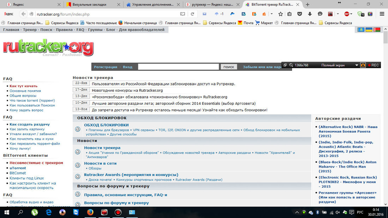Screen dimensions: 388x218
Task: Open the Windows Start menu
Action: tap(7, 212)
